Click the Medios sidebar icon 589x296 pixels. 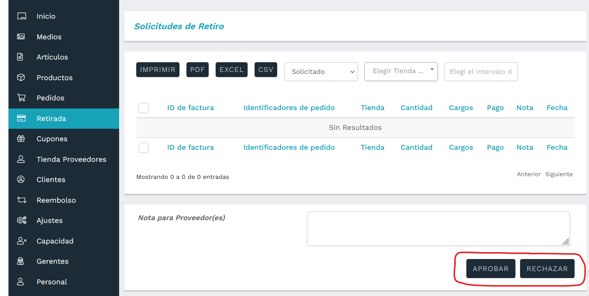click(22, 37)
